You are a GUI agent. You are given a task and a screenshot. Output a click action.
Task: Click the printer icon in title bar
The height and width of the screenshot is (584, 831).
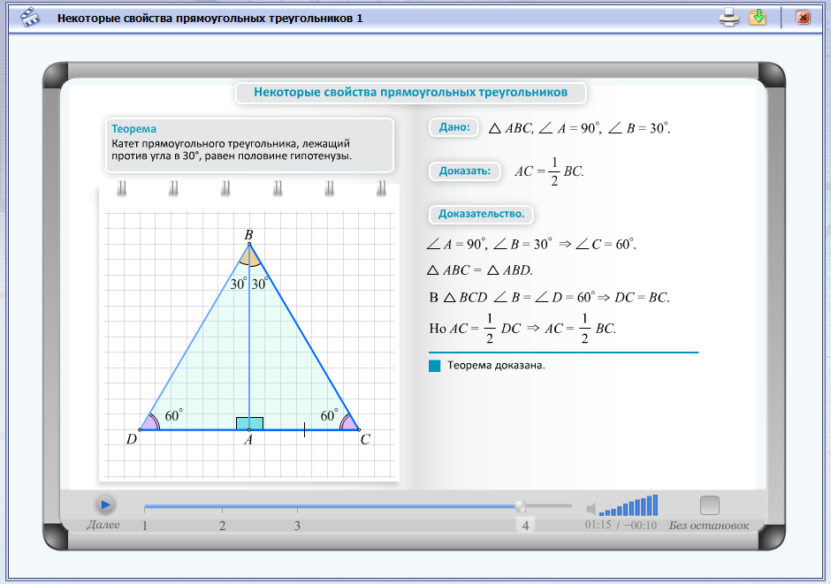click(729, 18)
